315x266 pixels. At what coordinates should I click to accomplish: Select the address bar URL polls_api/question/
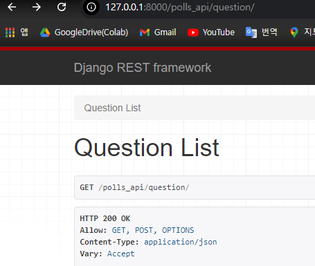(x=180, y=8)
